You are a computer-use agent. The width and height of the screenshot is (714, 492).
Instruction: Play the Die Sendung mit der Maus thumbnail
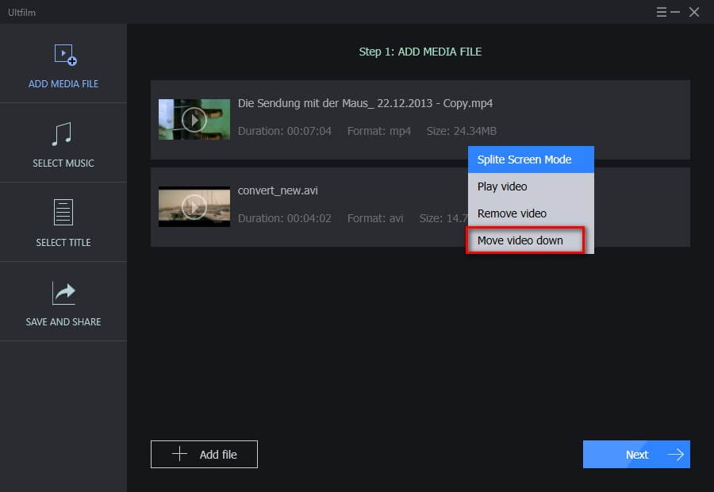click(194, 119)
